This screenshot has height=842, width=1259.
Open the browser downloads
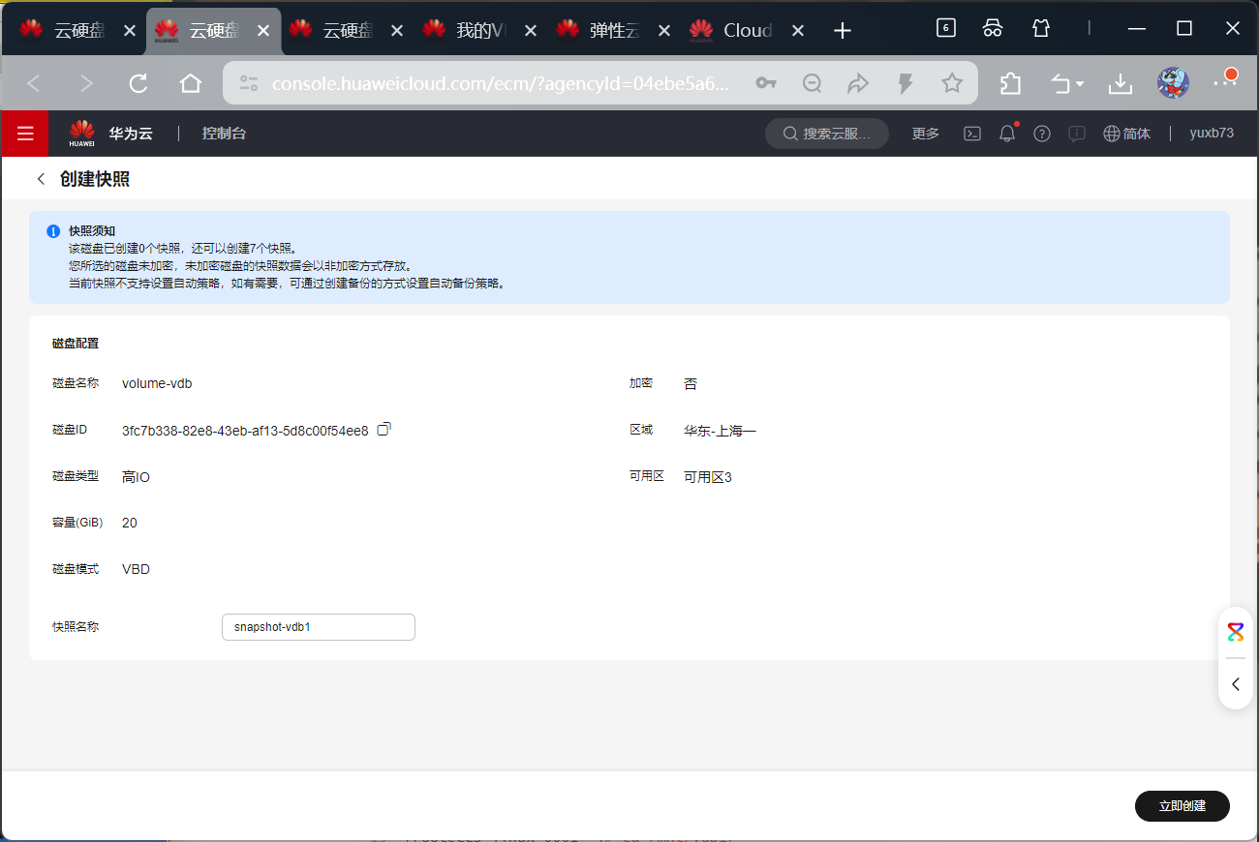pos(1121,83)
